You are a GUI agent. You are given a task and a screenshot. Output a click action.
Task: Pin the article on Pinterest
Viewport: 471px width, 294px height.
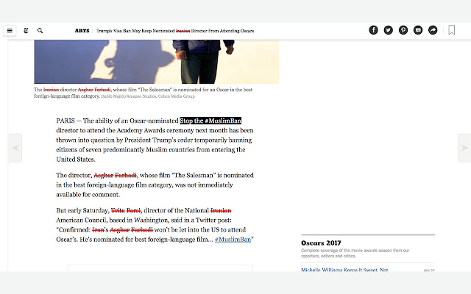[x=403, y=30]
